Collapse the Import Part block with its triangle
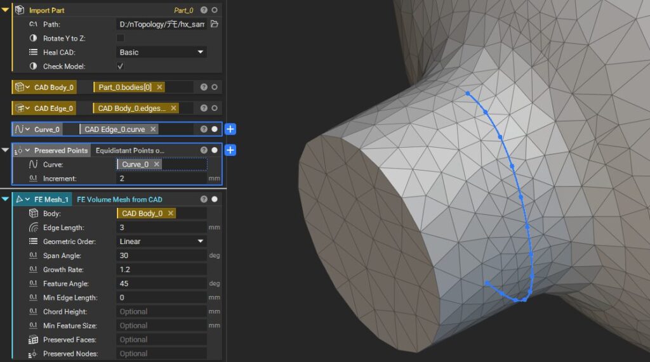This screenshot has height=362, width=650. pos(5,10)
